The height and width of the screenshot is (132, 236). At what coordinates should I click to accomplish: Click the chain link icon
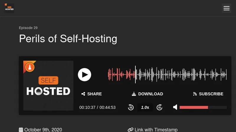[x=130, y=130]
